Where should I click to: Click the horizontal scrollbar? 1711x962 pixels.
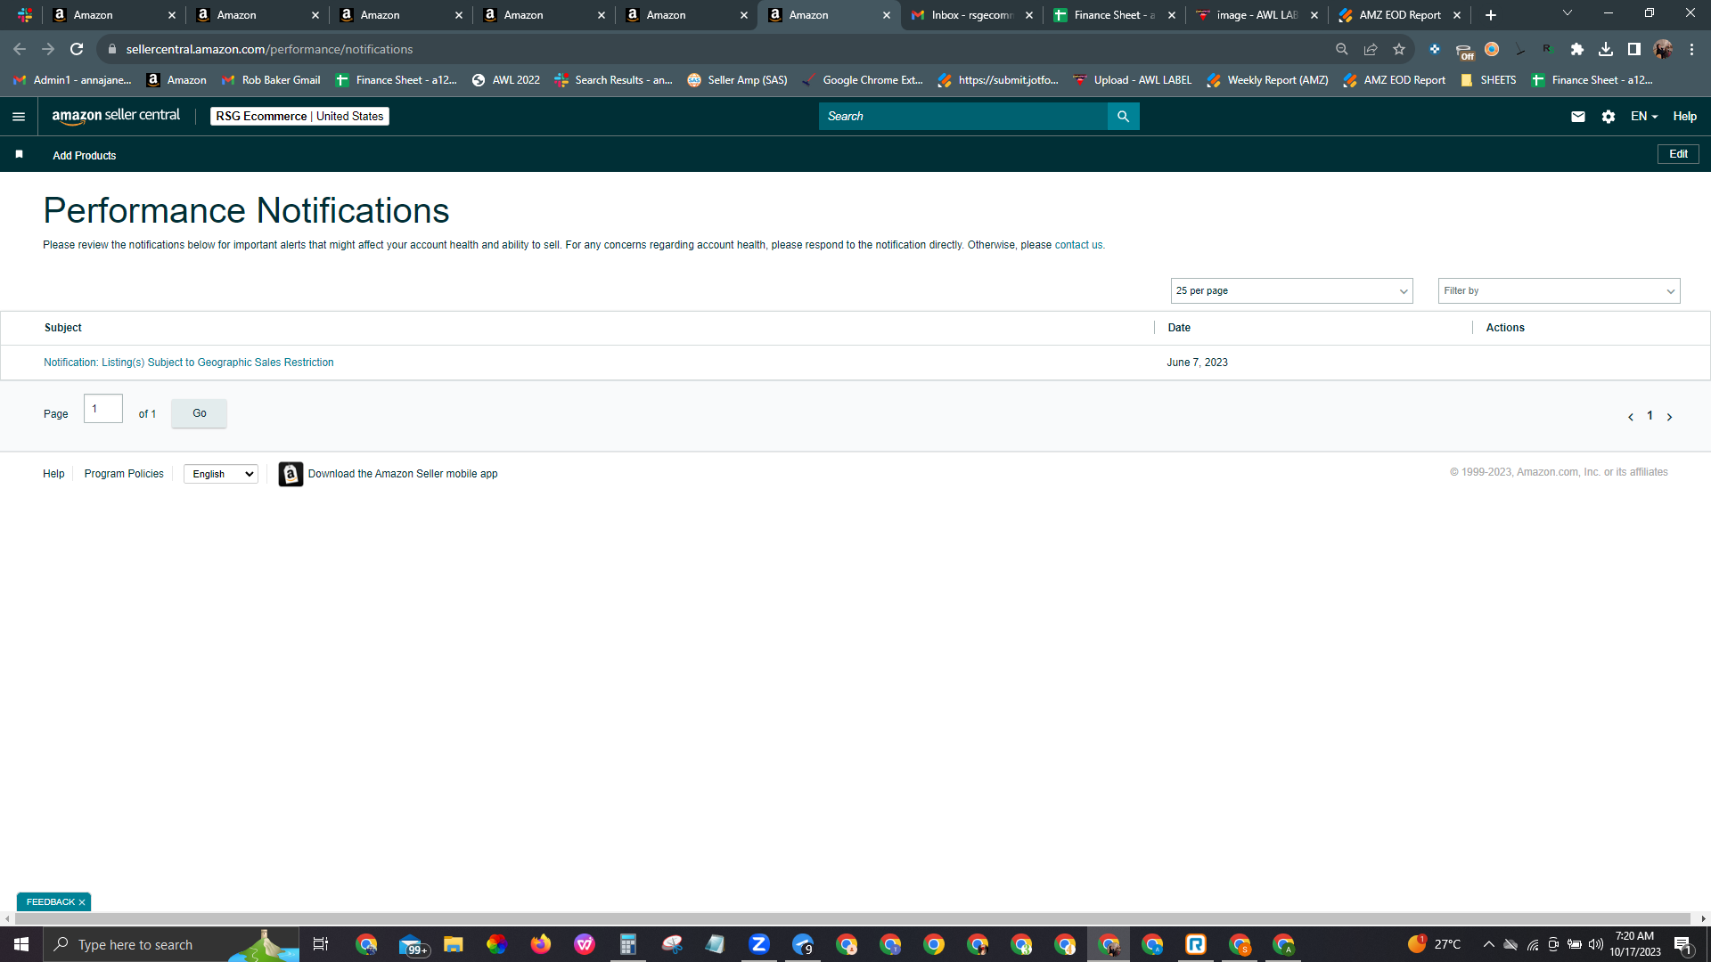[851, 918]
